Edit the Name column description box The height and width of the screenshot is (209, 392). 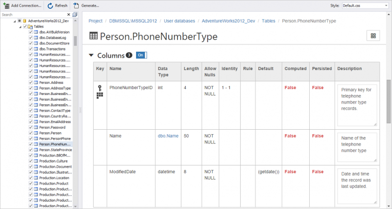(357, 147)
